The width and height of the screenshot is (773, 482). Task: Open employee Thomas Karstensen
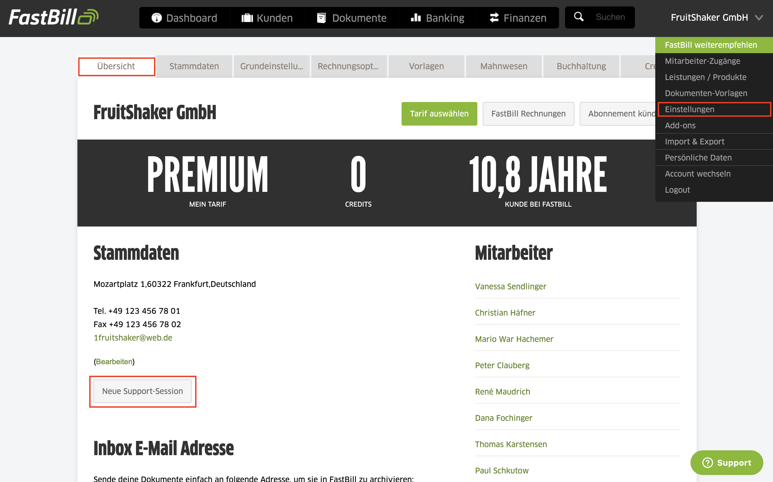(511, 444)
